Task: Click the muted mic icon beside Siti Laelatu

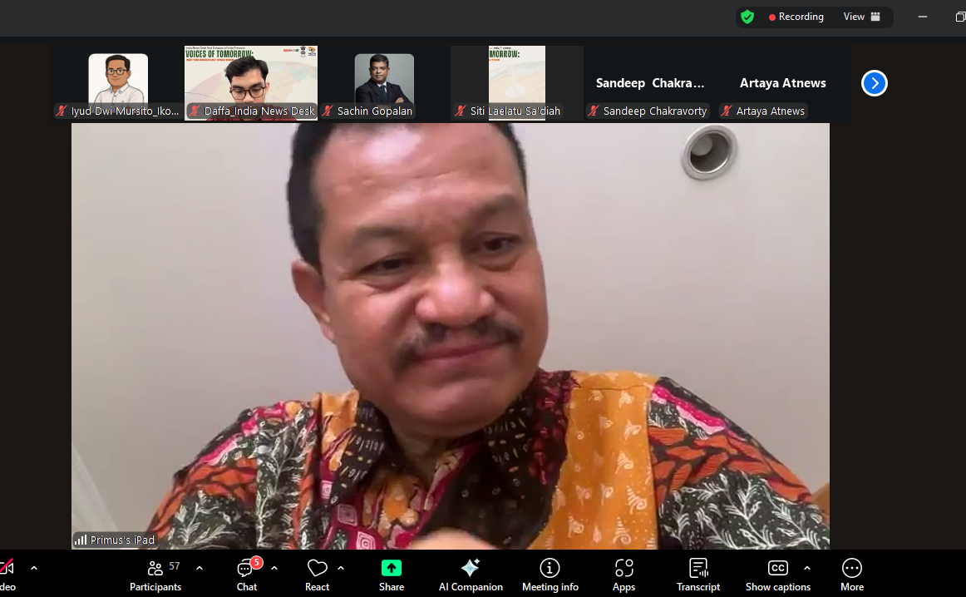Action: (x=461, y=111)
